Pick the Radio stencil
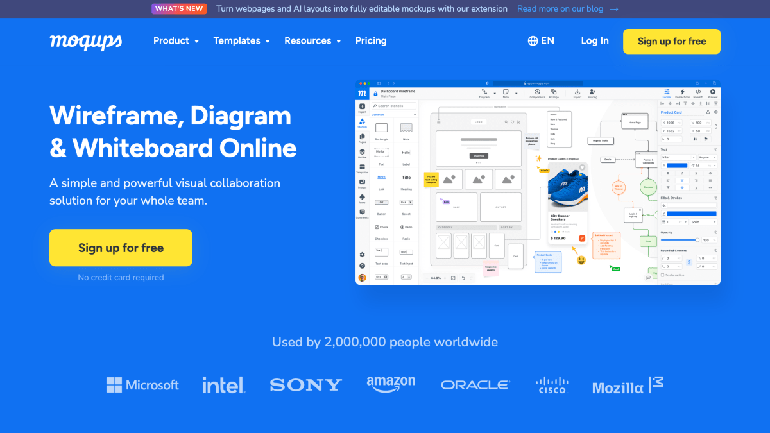 point(406,231)
